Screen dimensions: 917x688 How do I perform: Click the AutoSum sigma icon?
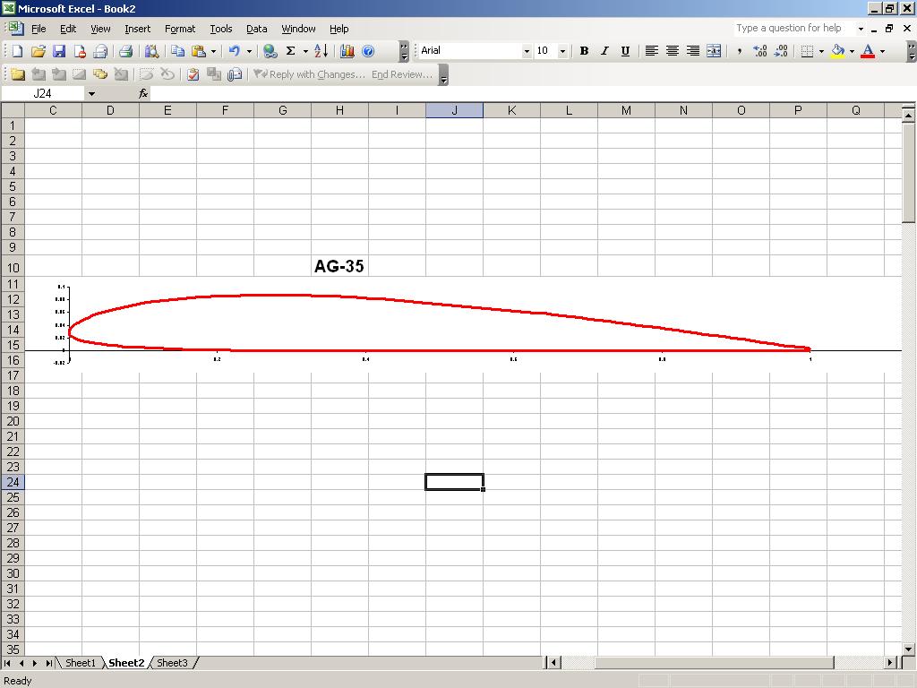pos(291,51)
